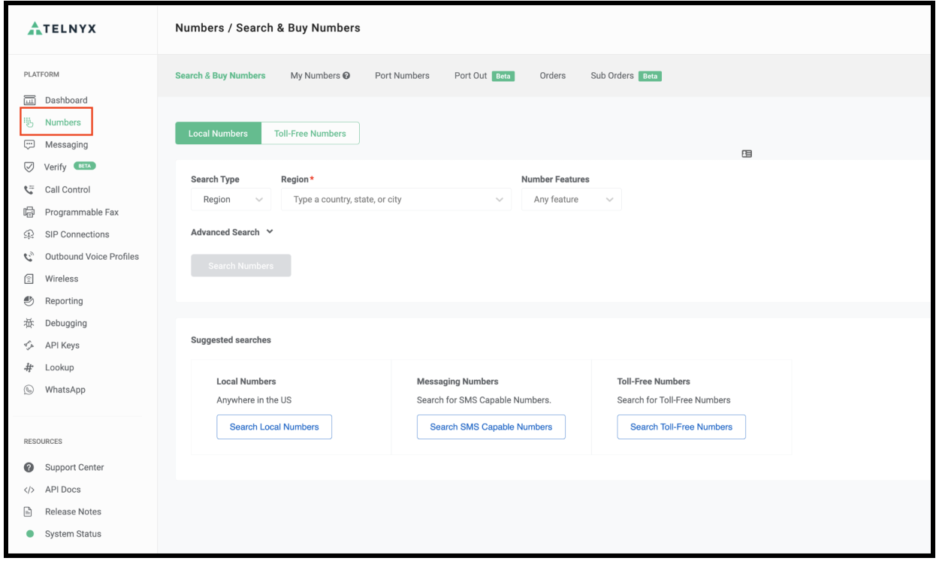Click the help icon beside My Numbers
This screenshot has height=561, width=936.
point(346,76)
